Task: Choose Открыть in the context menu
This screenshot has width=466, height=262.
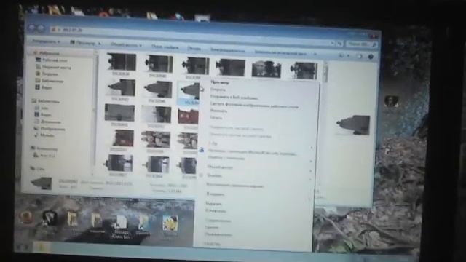Action: [218, 90]
